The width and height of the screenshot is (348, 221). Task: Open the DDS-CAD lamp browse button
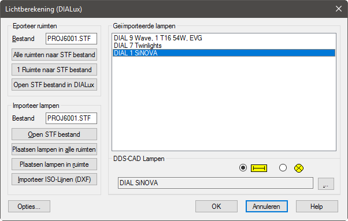coord(326,183)
